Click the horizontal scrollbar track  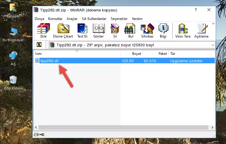tap(123, 127)
